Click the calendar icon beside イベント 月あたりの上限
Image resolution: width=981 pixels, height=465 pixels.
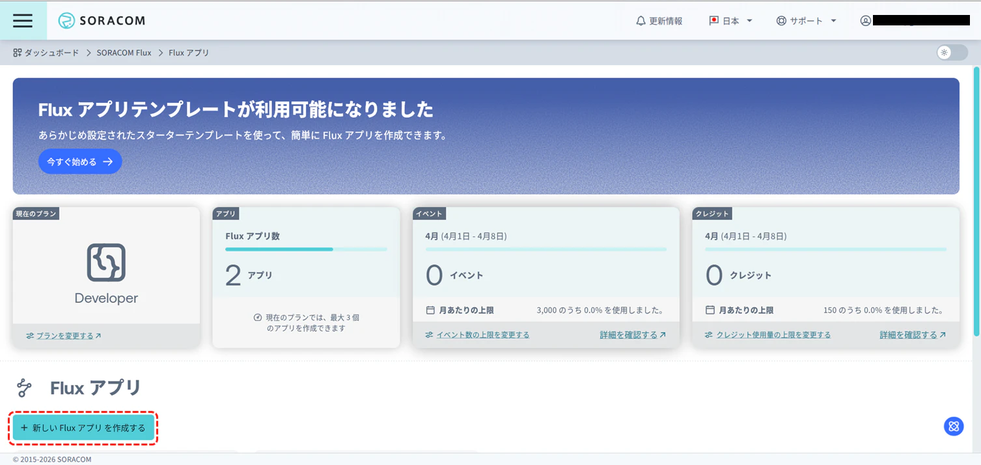[430, 310]
